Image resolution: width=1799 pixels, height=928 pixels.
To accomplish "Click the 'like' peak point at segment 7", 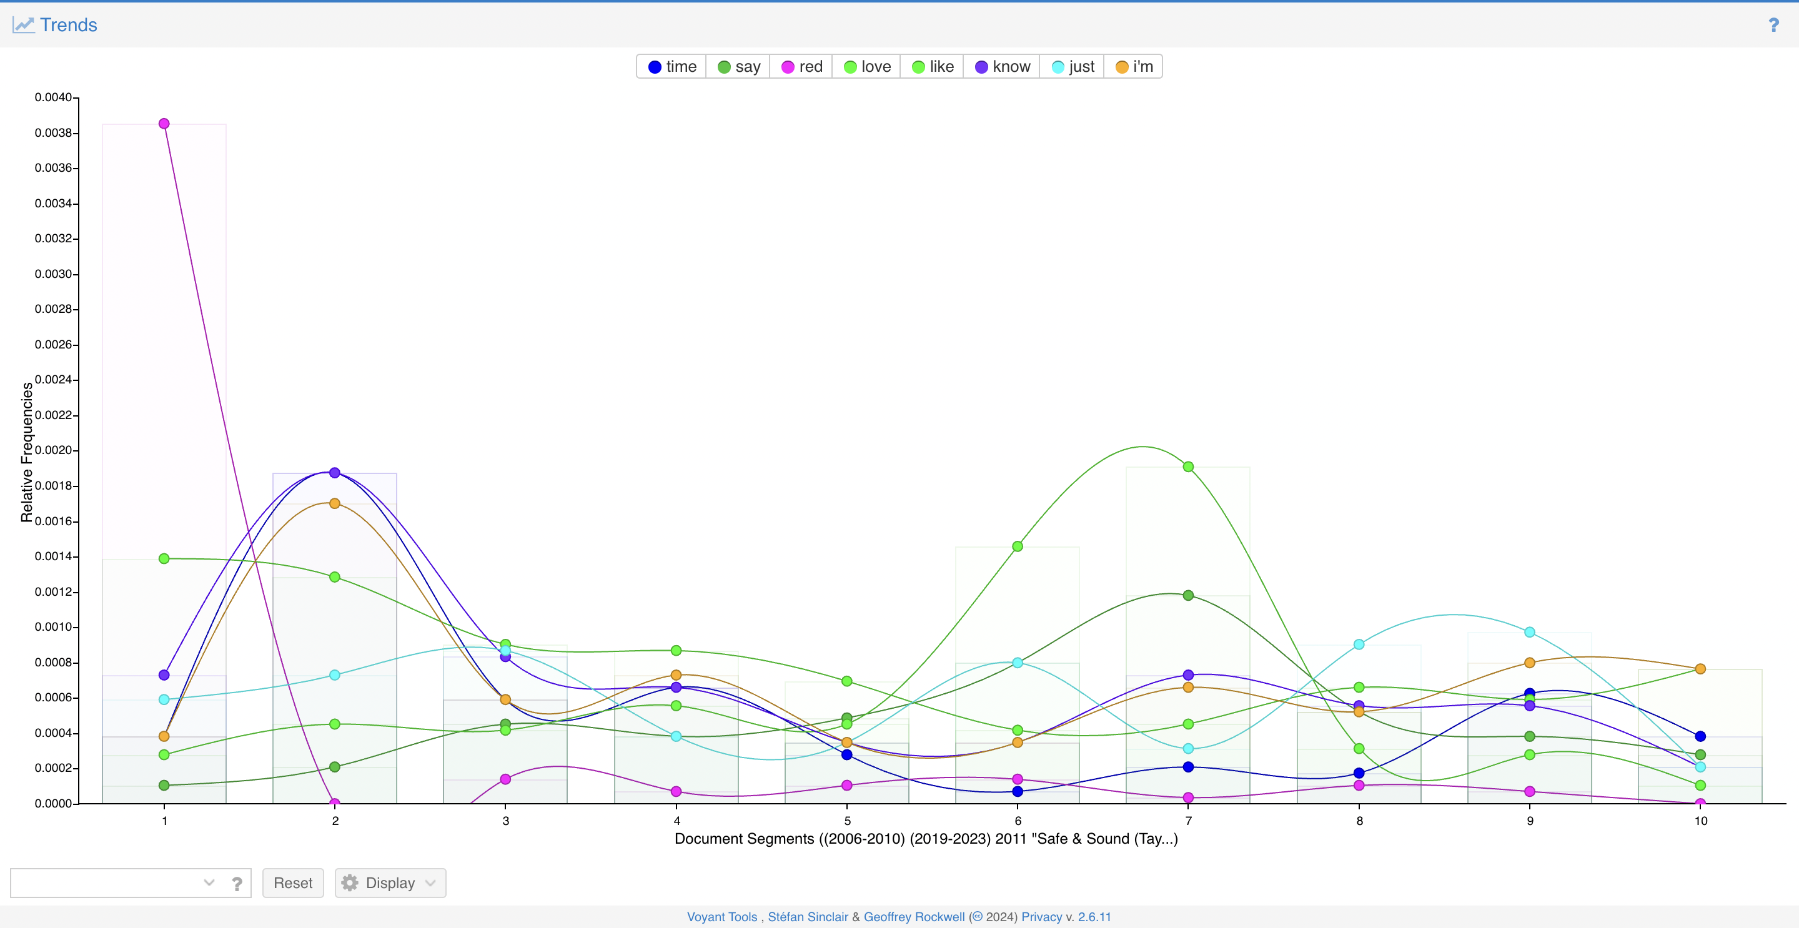I will (x=1188, y=466).
